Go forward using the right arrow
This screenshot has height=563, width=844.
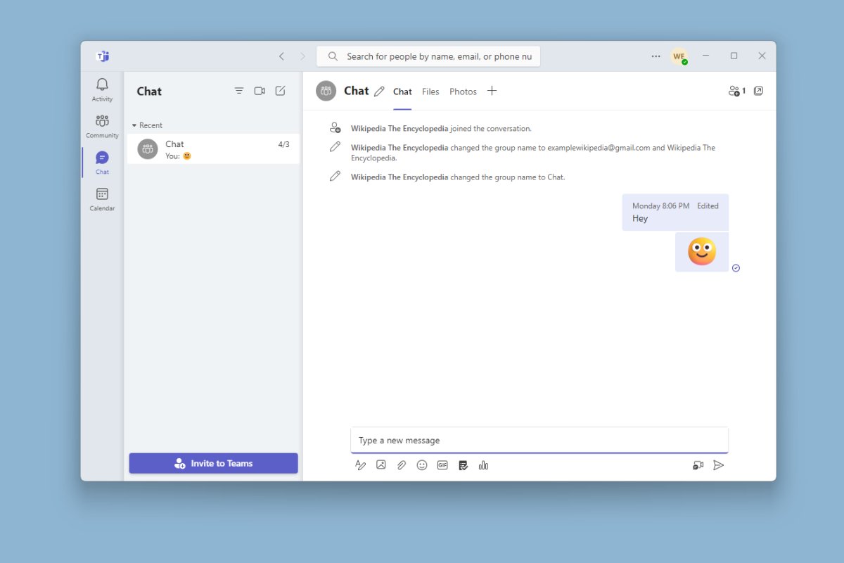(303, 56)
